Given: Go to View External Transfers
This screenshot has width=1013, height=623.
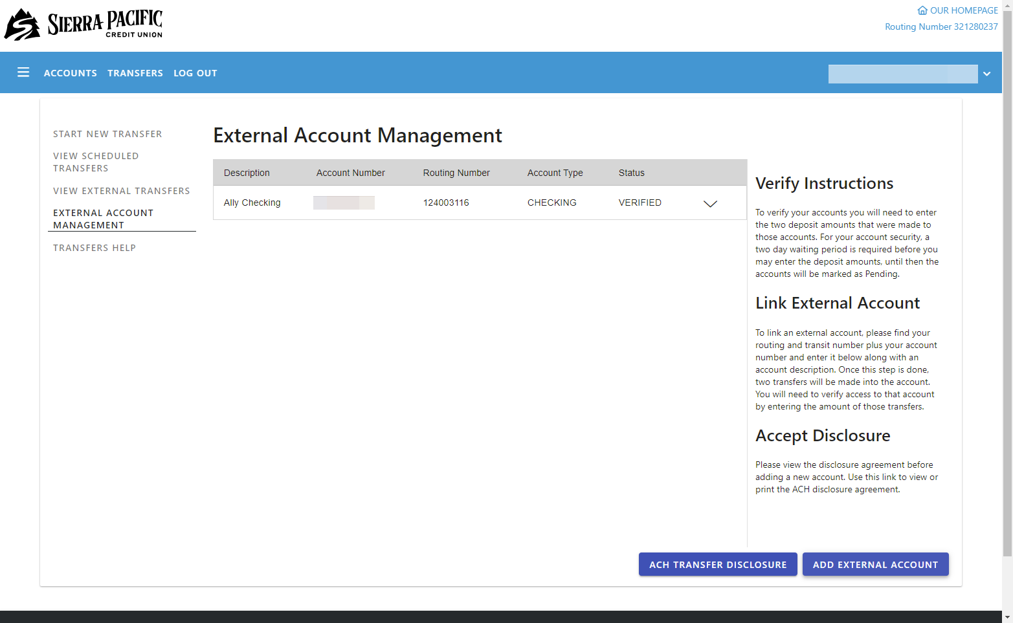Looking at the screenshot, I should tap(122, 191).
